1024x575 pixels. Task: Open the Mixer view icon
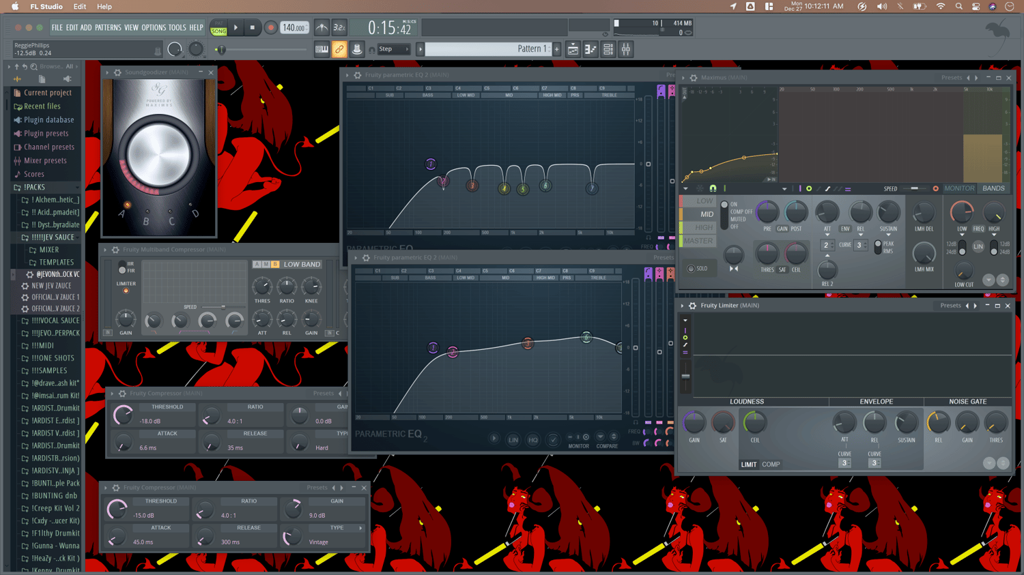coord(626,49)
